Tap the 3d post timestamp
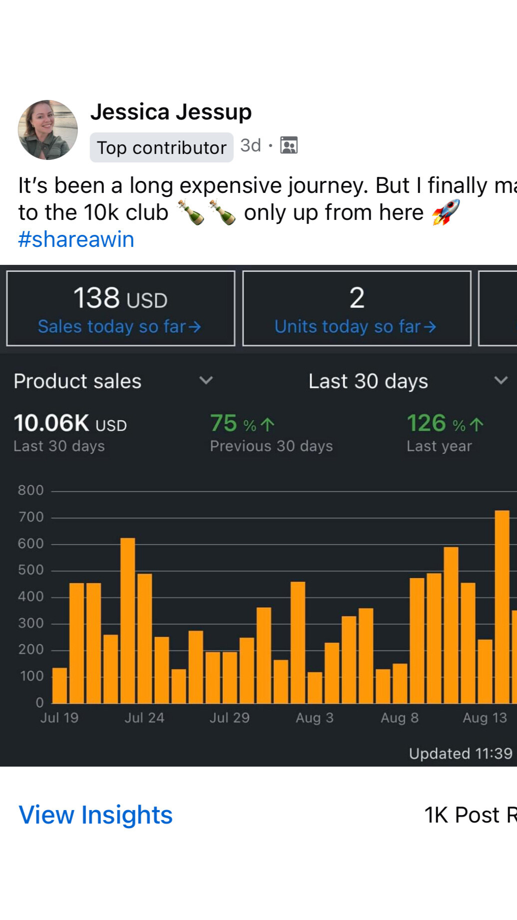The image size is (517, 920). (x=250, y=145)
